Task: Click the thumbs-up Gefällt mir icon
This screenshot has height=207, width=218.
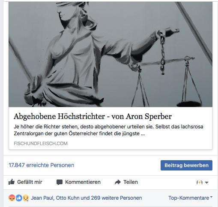Action: pyautogui.click(x=12, y=182)
